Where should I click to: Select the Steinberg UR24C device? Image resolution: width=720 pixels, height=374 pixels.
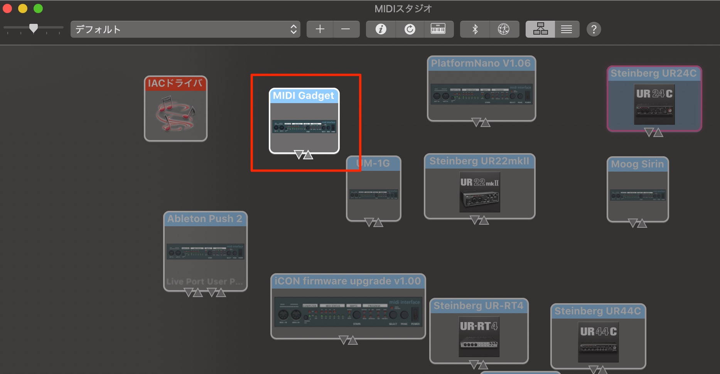tap(654, 99)
